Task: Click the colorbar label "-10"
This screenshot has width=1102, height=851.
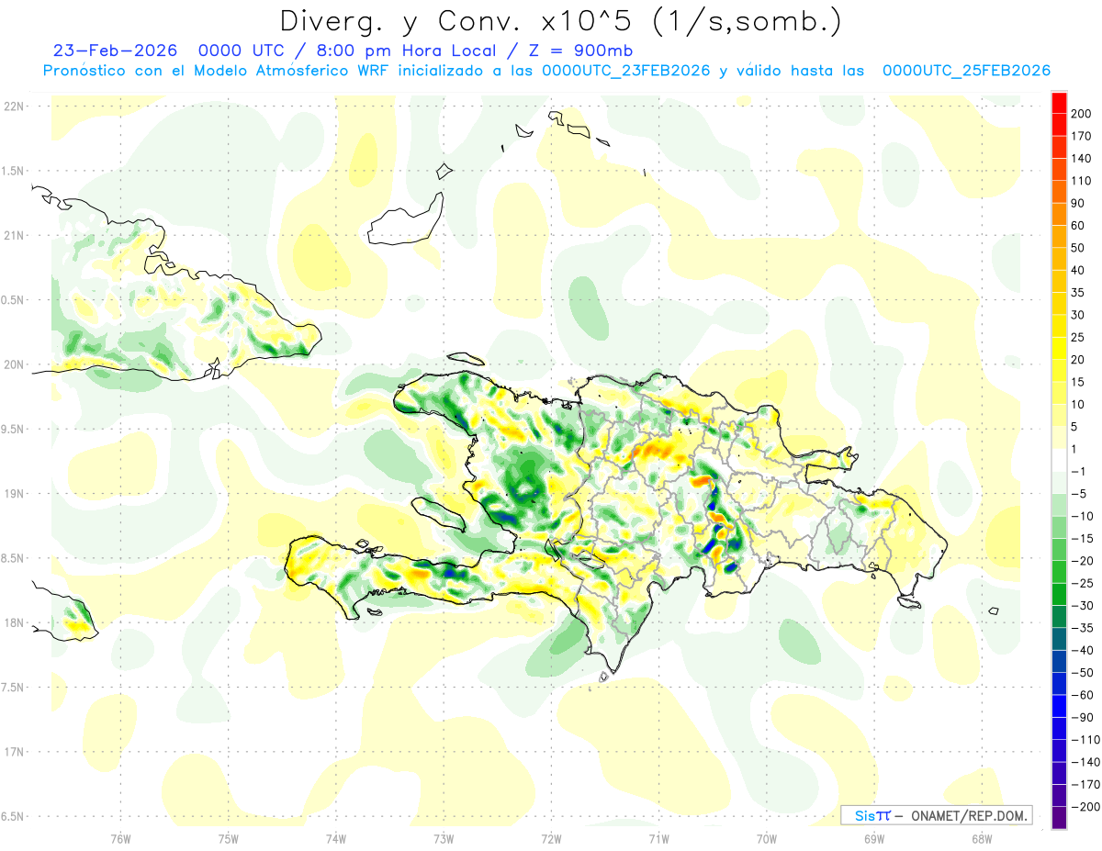Action: pyautogui.click(x=1085, y=516)
